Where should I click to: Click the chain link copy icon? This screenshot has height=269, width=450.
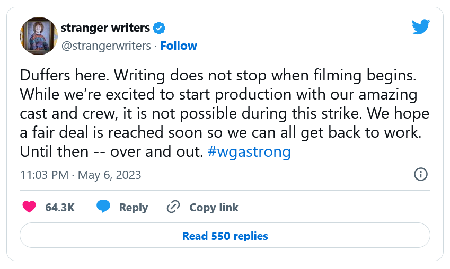click(x=173, y=207)
